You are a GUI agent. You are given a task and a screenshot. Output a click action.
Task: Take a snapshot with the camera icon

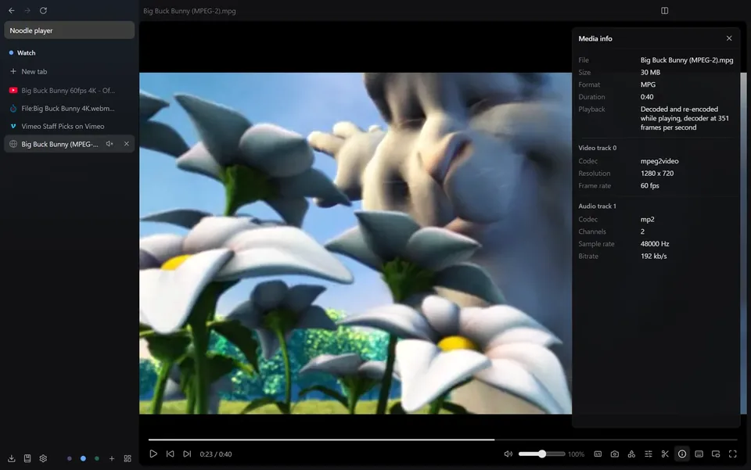[x=615, y=454]
